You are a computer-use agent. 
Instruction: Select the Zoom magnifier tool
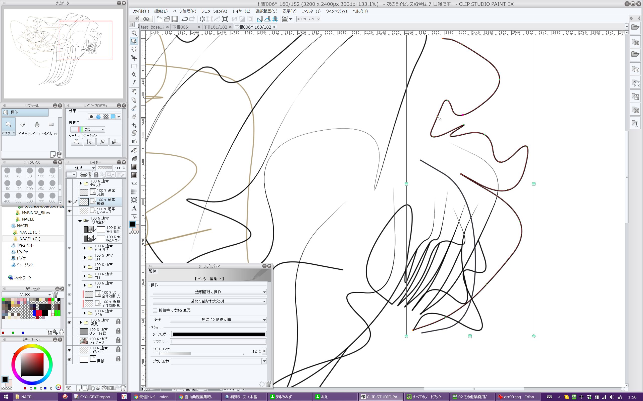tap(134, 33)
